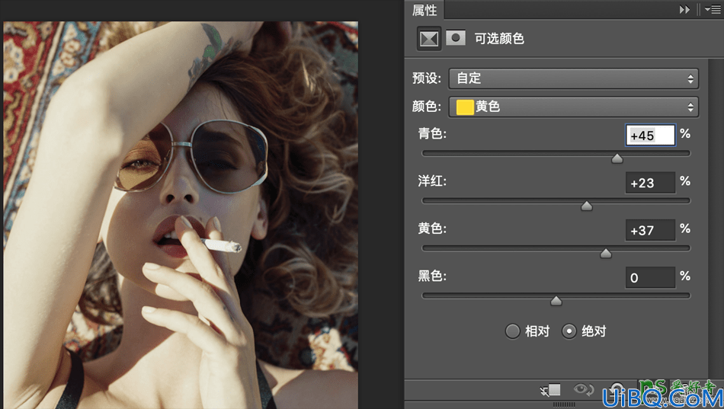Click the 青色 label
This screenshot has height=409, width=724.
(x=432, y=134)
